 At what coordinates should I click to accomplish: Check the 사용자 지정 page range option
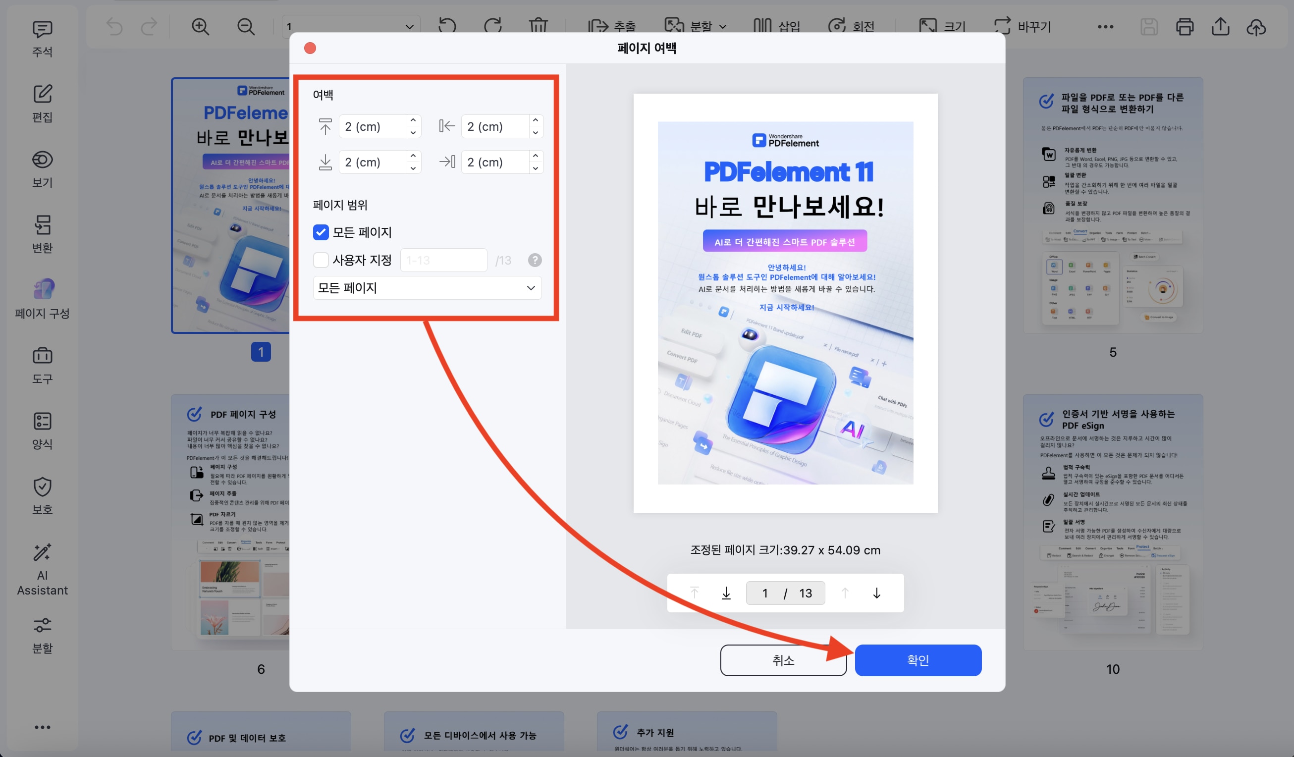(321, 260)
